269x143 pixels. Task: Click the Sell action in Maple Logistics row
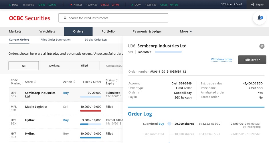[66, 107]
